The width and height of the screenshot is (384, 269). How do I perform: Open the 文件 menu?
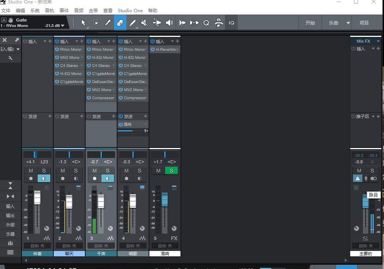click(6, 10)
